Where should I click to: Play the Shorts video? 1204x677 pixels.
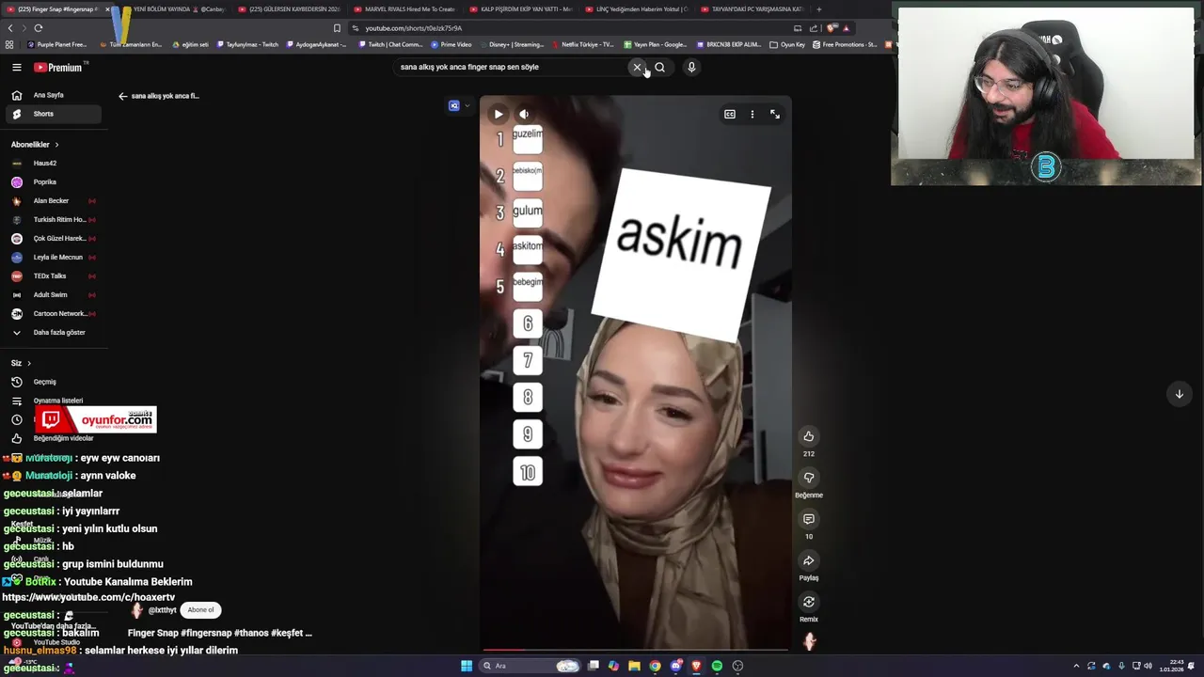pos(499,114)
